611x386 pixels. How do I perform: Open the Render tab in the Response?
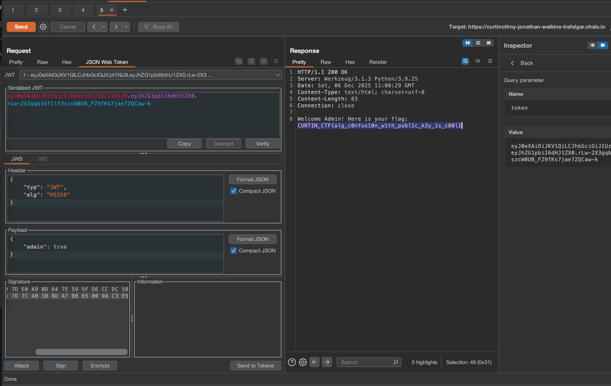click(x=378, y=62)
